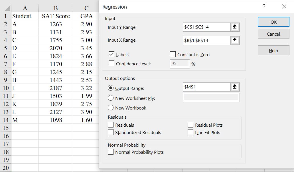Image resolution: width=294 pixels, height=172 pixels.
Task: Enable the Constant is Zero checkbox
Action: tap(173, 54)
